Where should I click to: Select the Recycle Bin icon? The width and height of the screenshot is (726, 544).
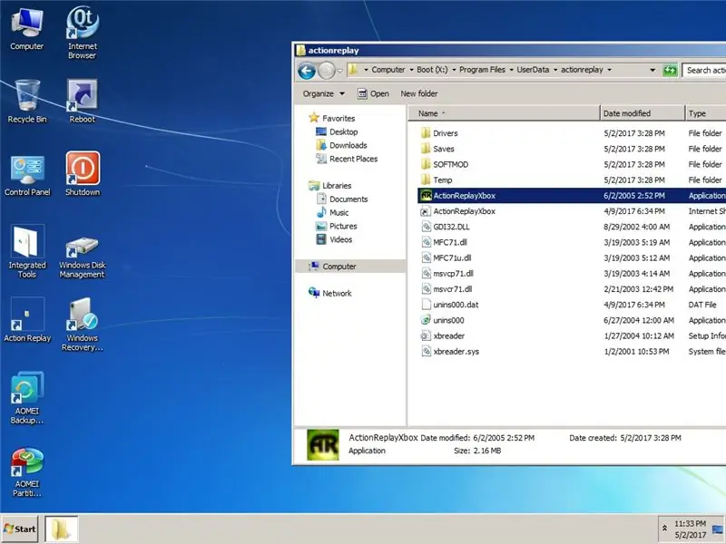27,102
